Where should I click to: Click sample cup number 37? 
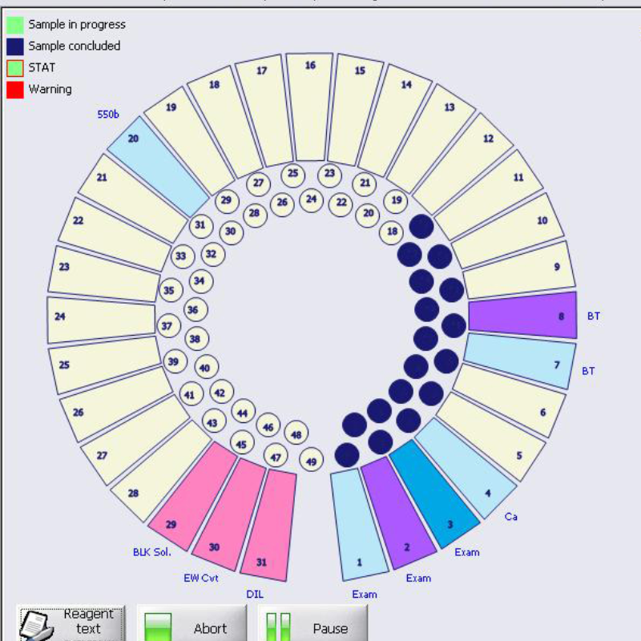pos(167,326)
